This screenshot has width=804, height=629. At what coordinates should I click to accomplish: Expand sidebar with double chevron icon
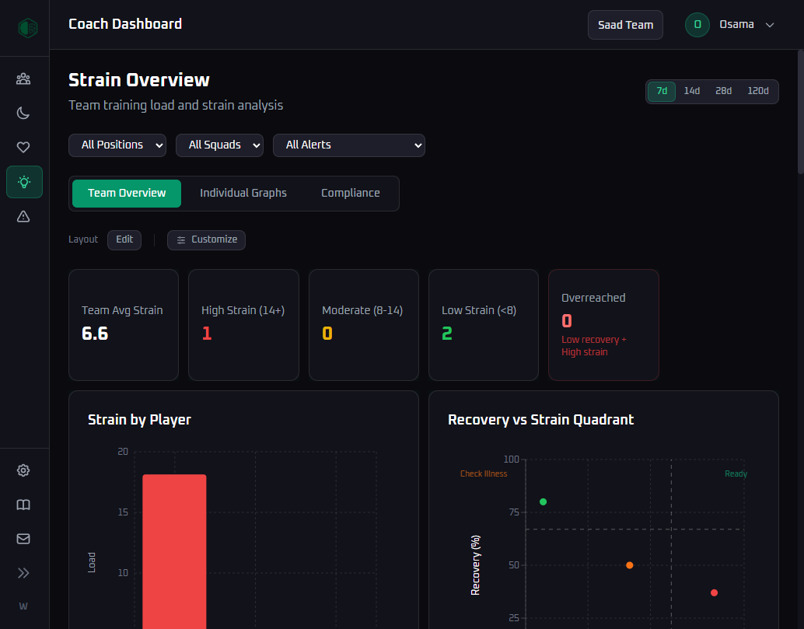(23, 573)
